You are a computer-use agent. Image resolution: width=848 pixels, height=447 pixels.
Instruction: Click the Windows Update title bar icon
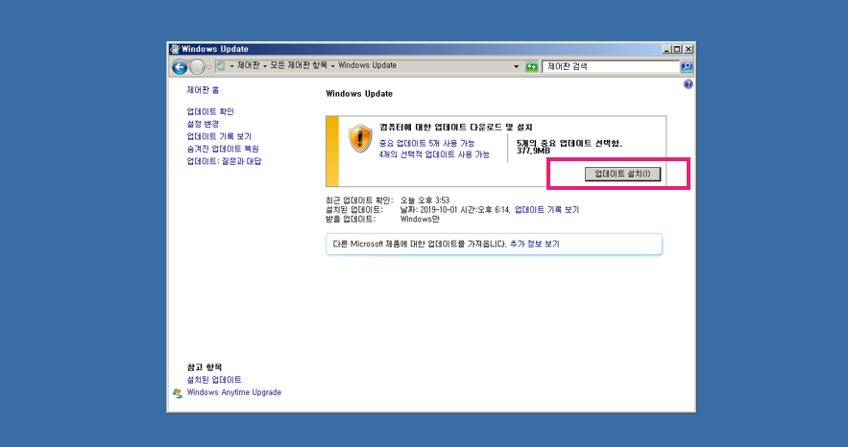tap(175, 49)
